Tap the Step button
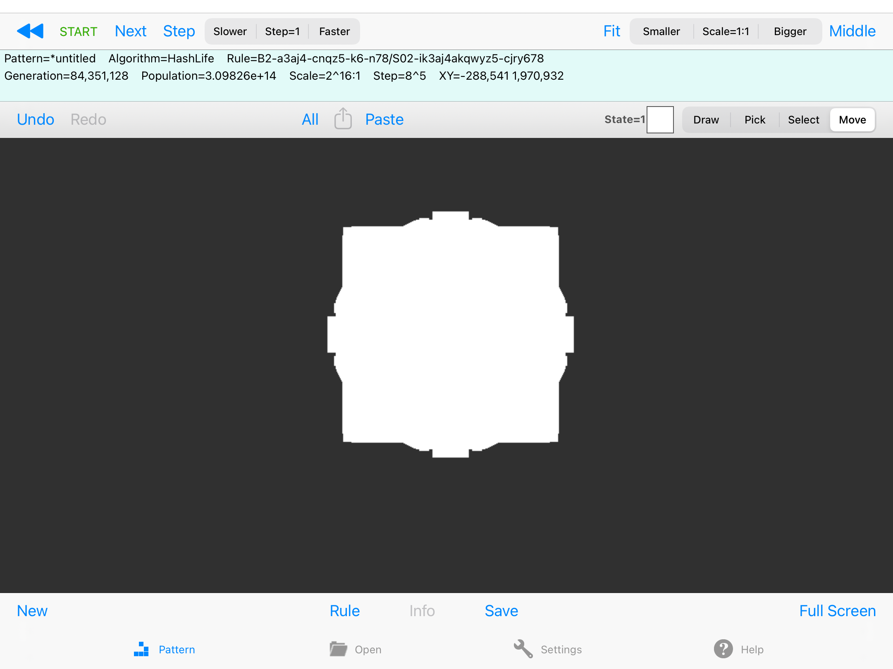The width and height of the screenshot is (893, 669). pyautogui.click(x=179, y=31)
